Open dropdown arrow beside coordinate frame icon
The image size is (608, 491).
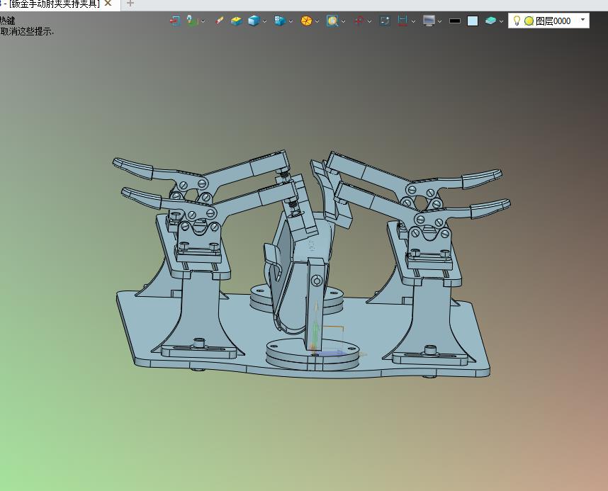click(203, 21)
